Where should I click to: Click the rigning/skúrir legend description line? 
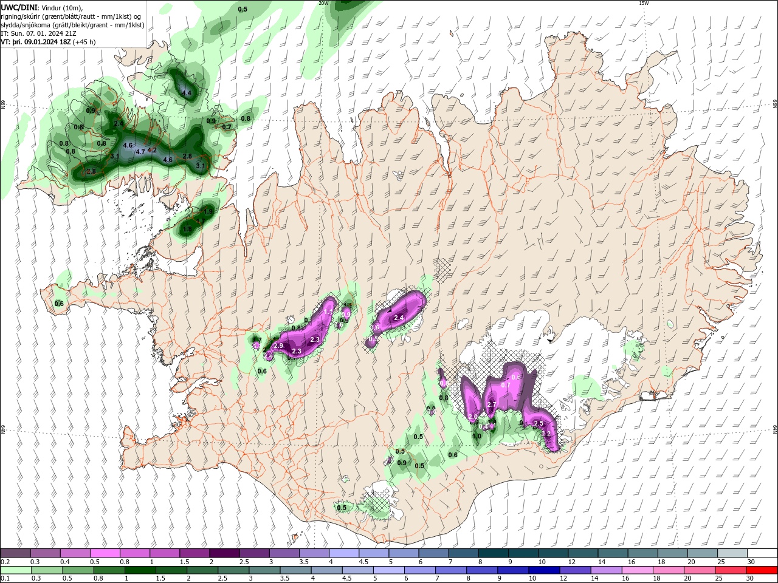[x=71, y=16]
